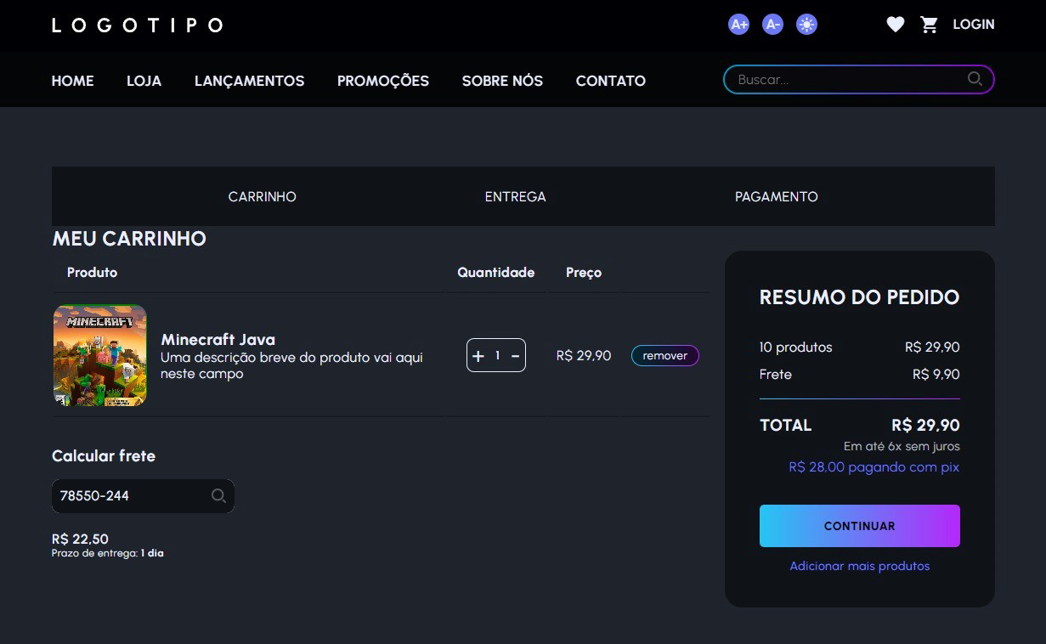Open the shopping cart icon
The height and width of the screenshot is (644, 1046).
930,25
